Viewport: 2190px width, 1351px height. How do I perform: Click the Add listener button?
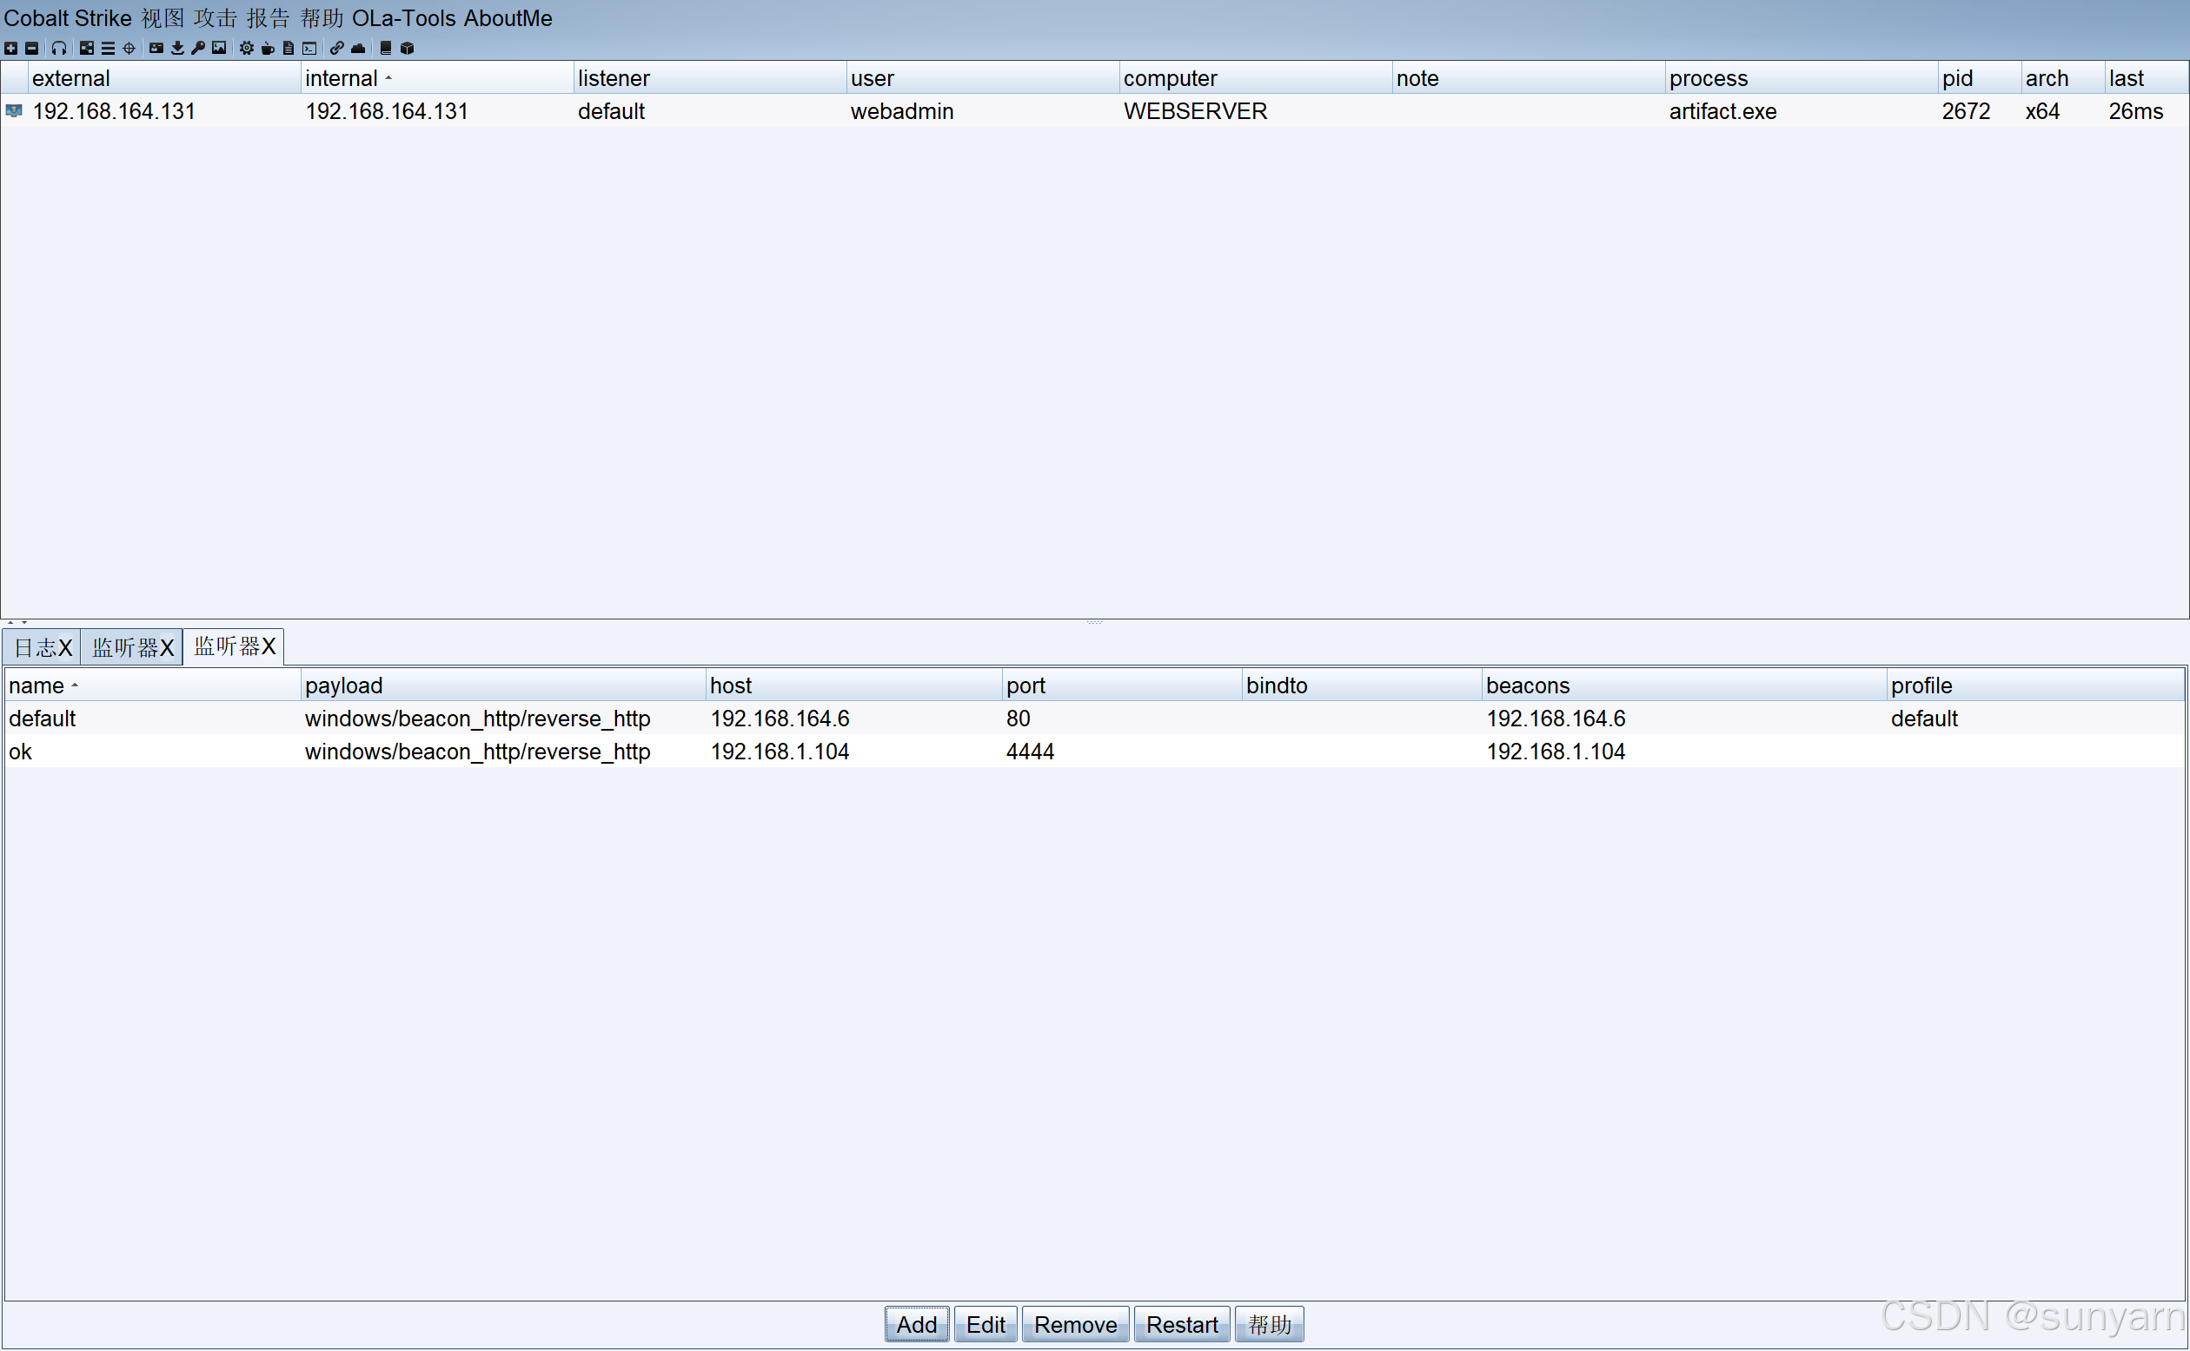916,1324
